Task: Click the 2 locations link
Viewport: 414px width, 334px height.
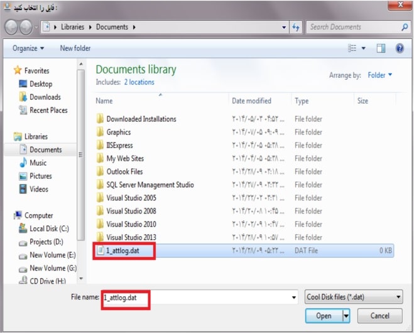Action: point(139,82)
